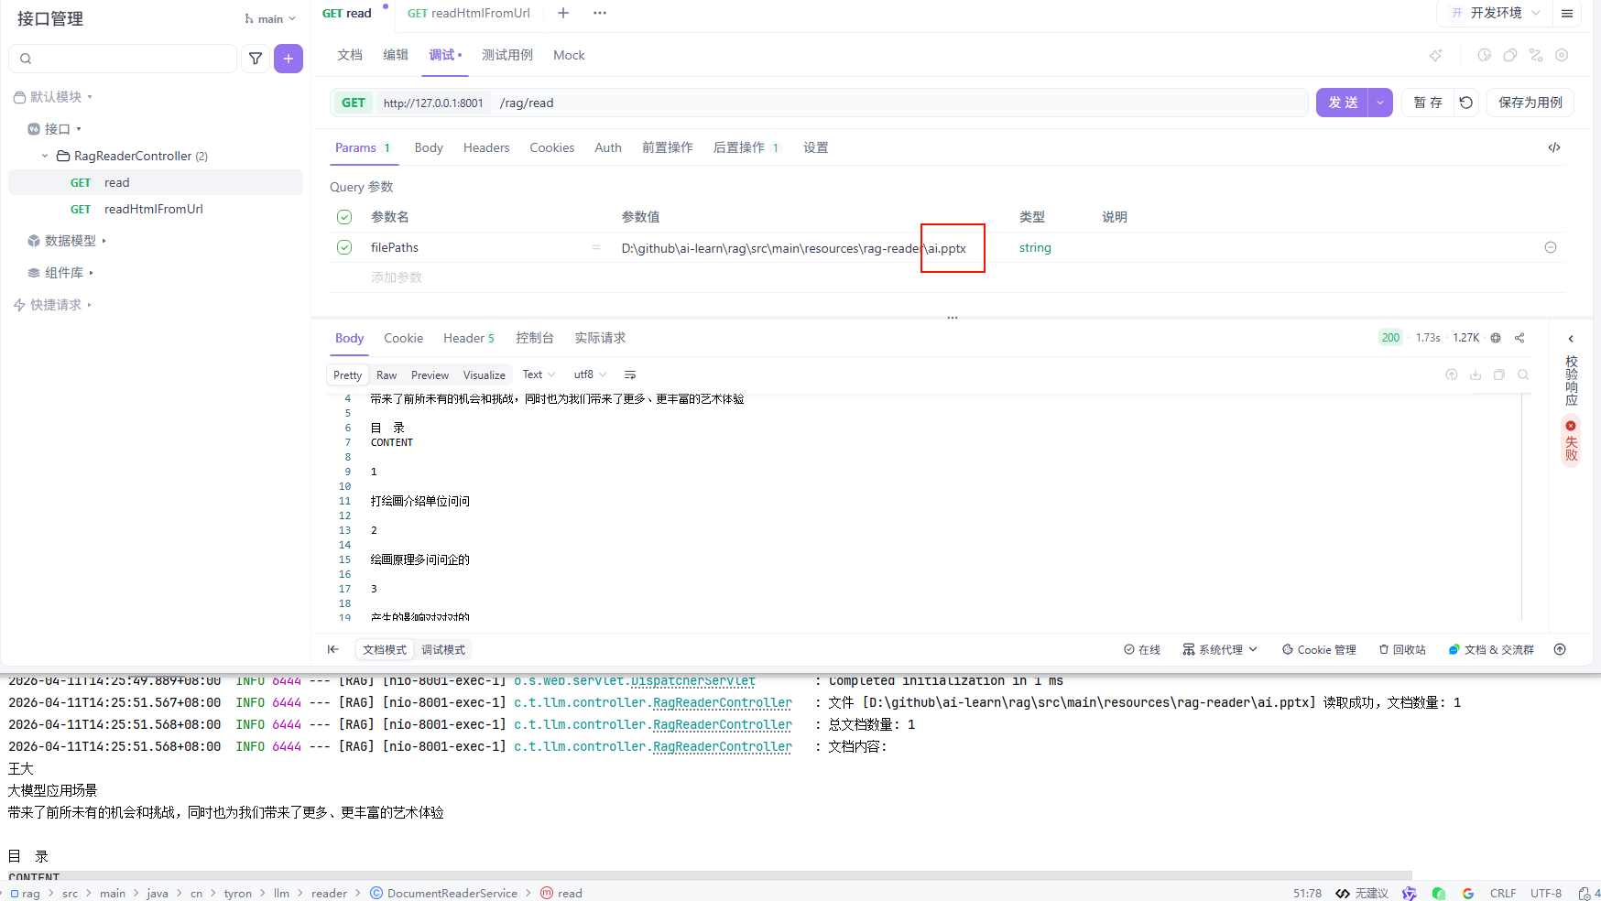Expand the send button dropdown arrow
1601x901 pixels.
click(x=1380, y=103)
